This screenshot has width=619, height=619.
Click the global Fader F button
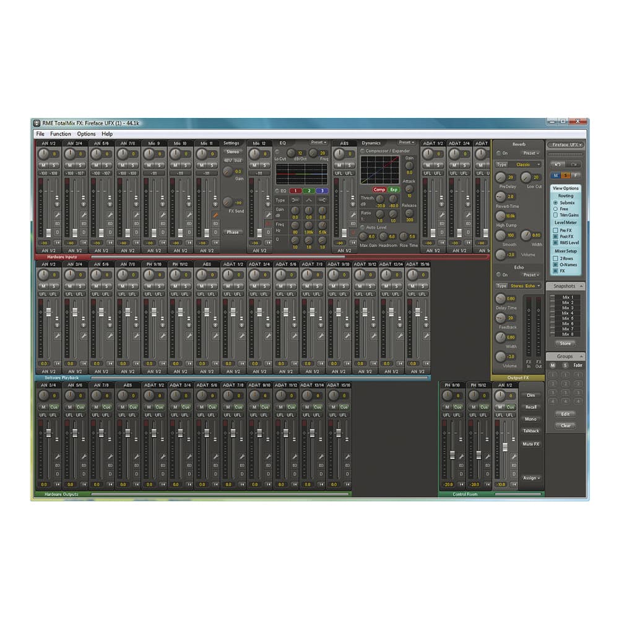coord(576,175)
